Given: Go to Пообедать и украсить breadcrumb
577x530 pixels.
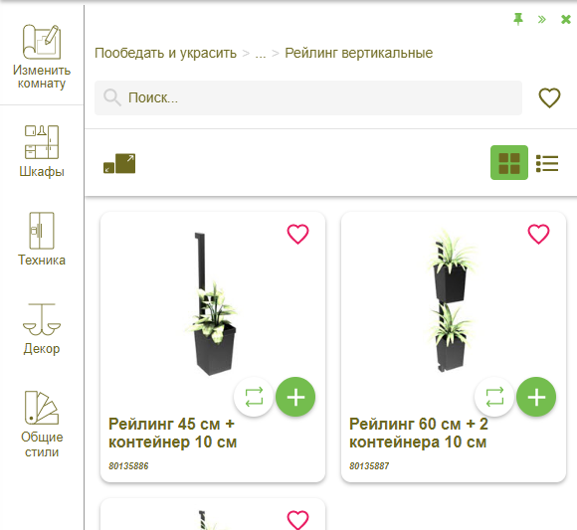Looking at the screenshot, I should tap(165, 54).
